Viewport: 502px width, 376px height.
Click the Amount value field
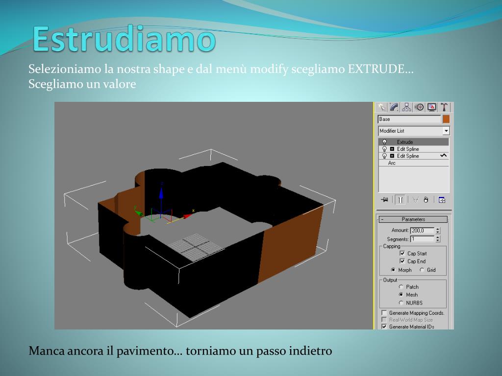[422, 231]
